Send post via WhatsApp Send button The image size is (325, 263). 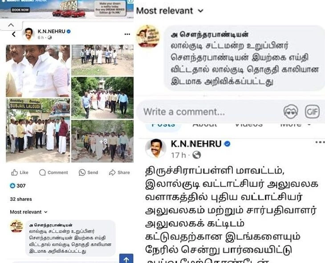(x=88, y=172)
